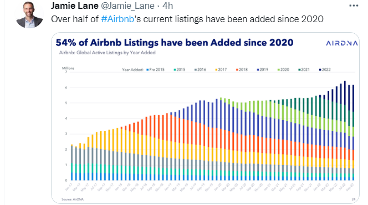Open the #Airbnb hashtag link
Screen dimensions: 368x205
[117, 19]
